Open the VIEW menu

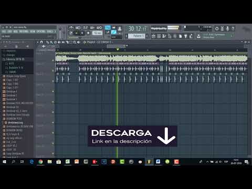coord(32,31)
